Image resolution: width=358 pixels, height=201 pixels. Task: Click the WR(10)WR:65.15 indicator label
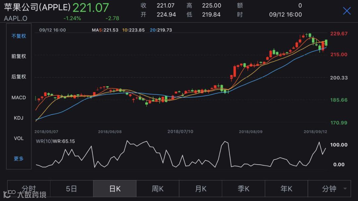(x=55, y=141)
